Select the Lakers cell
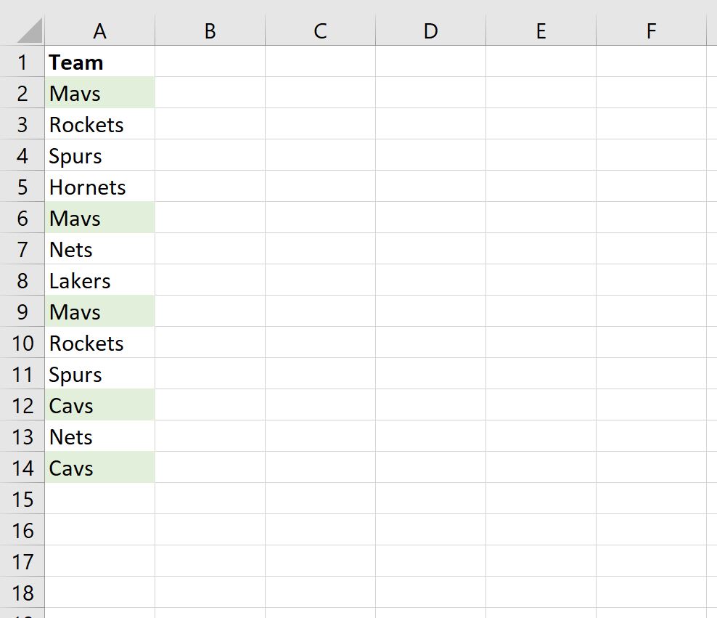The image size is (717, 618). (x=99, y=280)
